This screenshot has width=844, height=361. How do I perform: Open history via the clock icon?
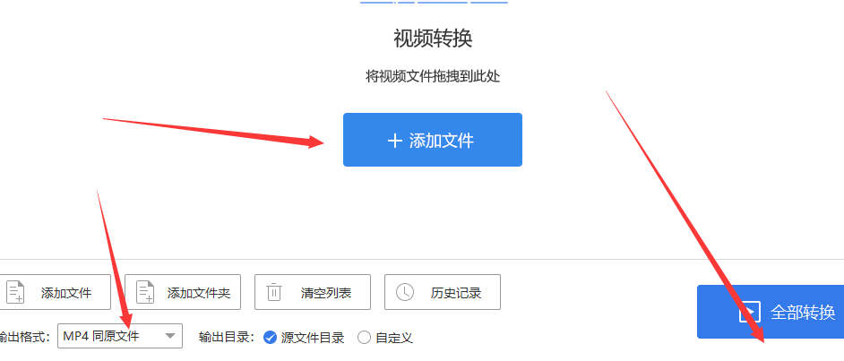click(x=405, y=292)
